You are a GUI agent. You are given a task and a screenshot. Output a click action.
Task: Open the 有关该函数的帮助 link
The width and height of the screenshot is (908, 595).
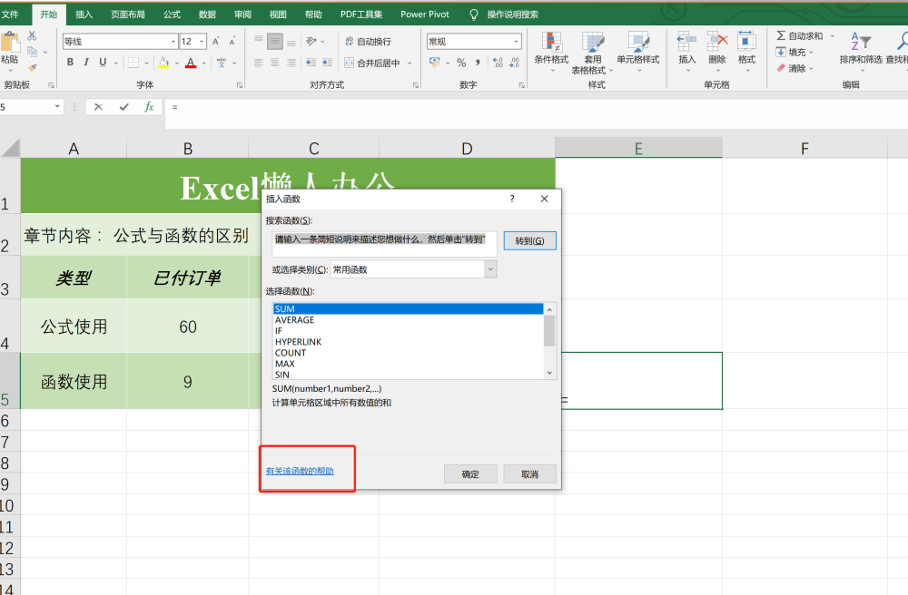[x=300, y=471]
